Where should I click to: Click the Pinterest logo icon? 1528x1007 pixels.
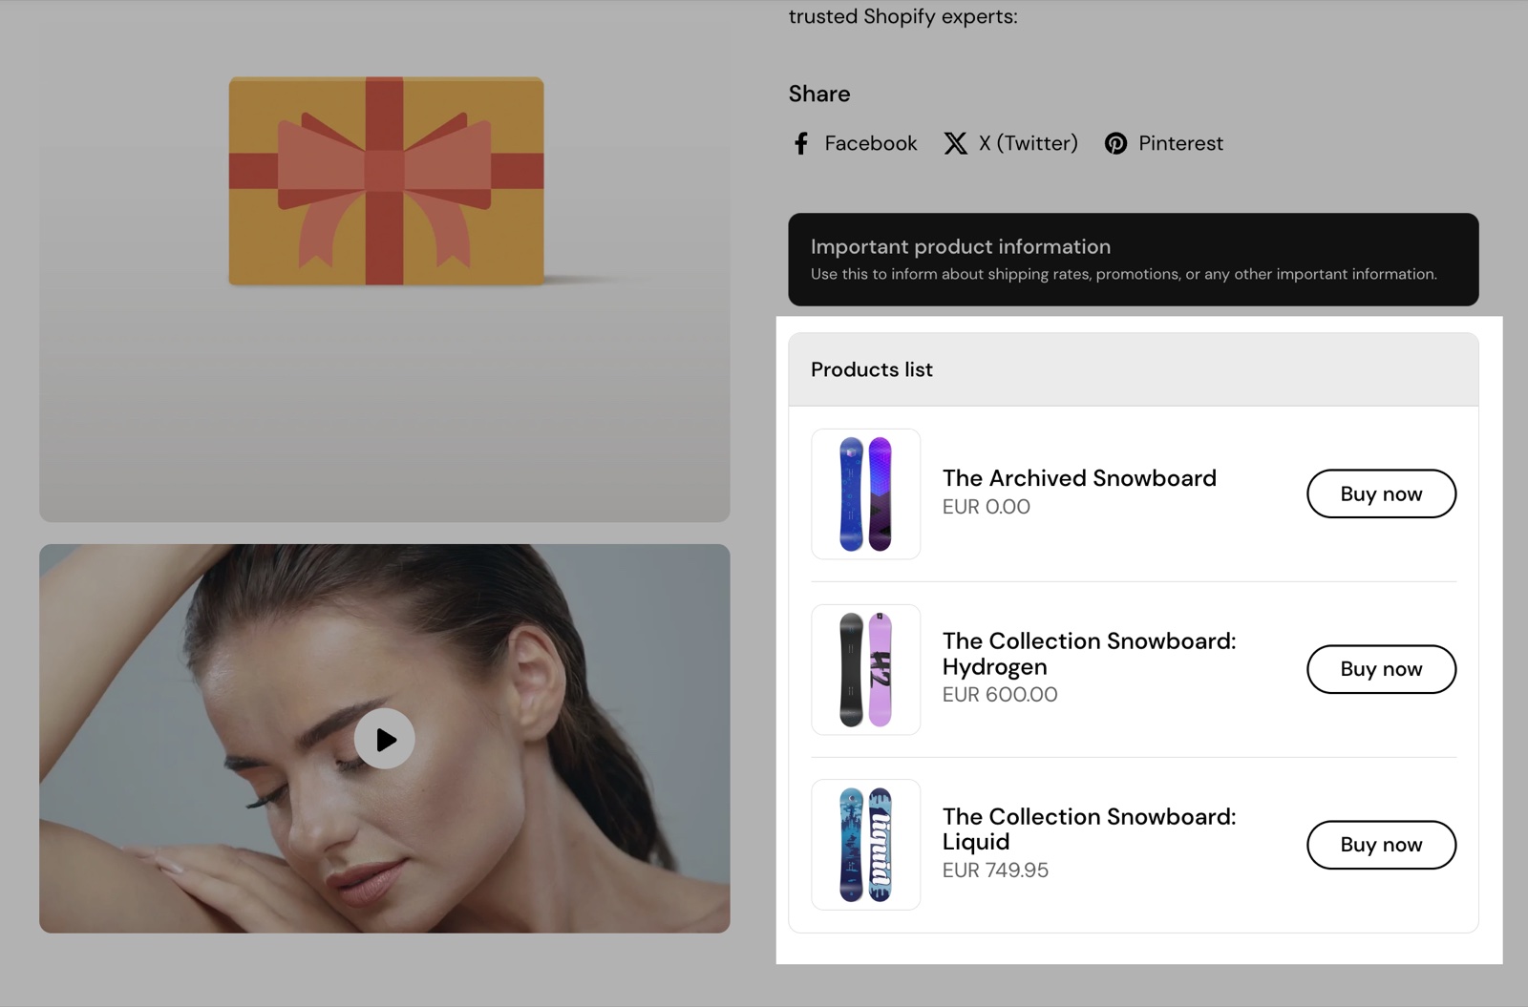click(1115, 143)
